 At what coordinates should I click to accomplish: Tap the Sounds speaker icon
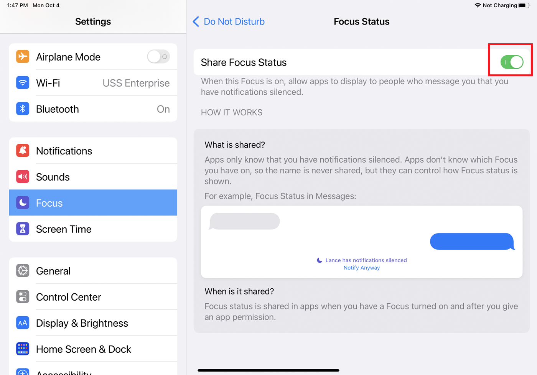point(23,176)
